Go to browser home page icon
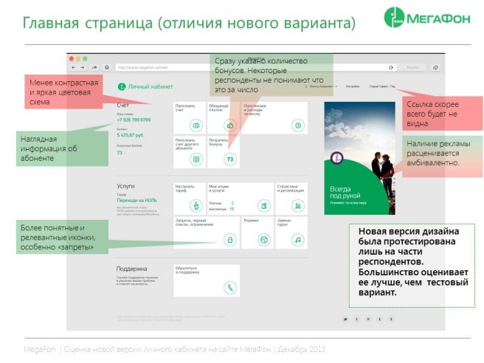Viewport: 484px width, 363px height. point(107,67)
